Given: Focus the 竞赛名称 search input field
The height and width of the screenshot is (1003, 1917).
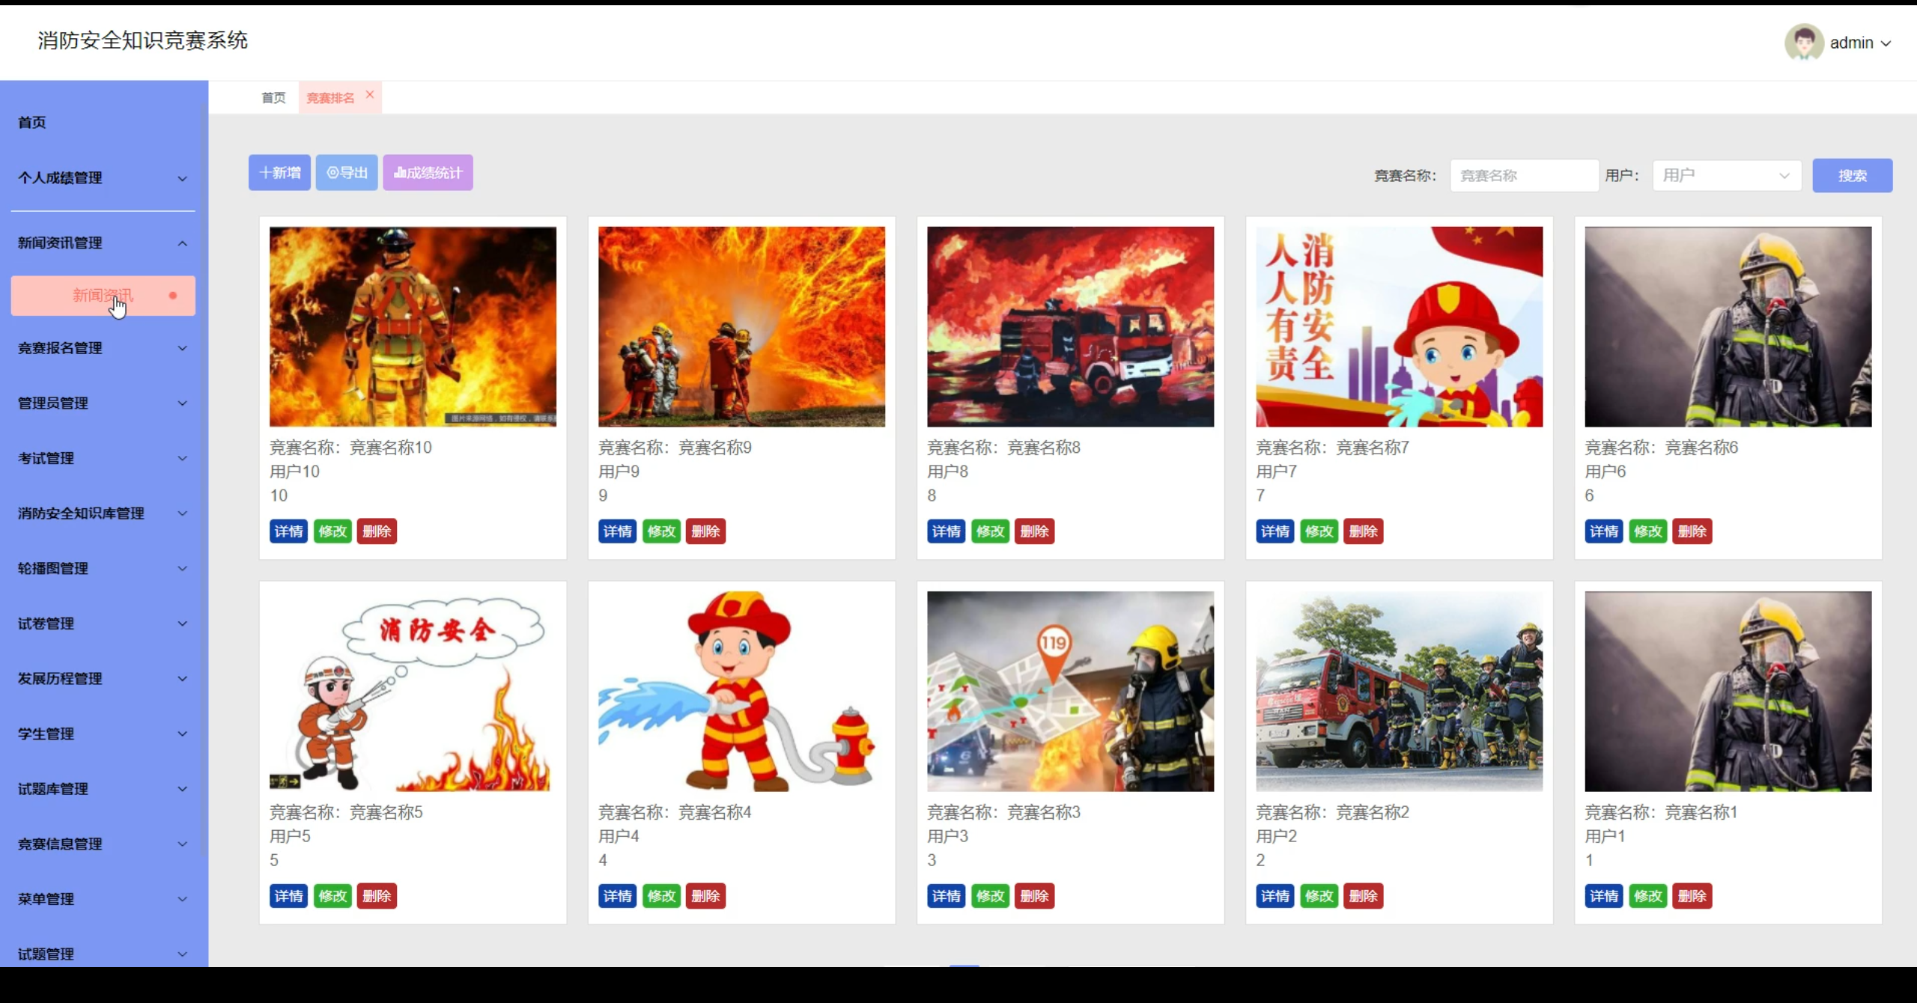Looking at the screenshot, I should [1524, 176].
